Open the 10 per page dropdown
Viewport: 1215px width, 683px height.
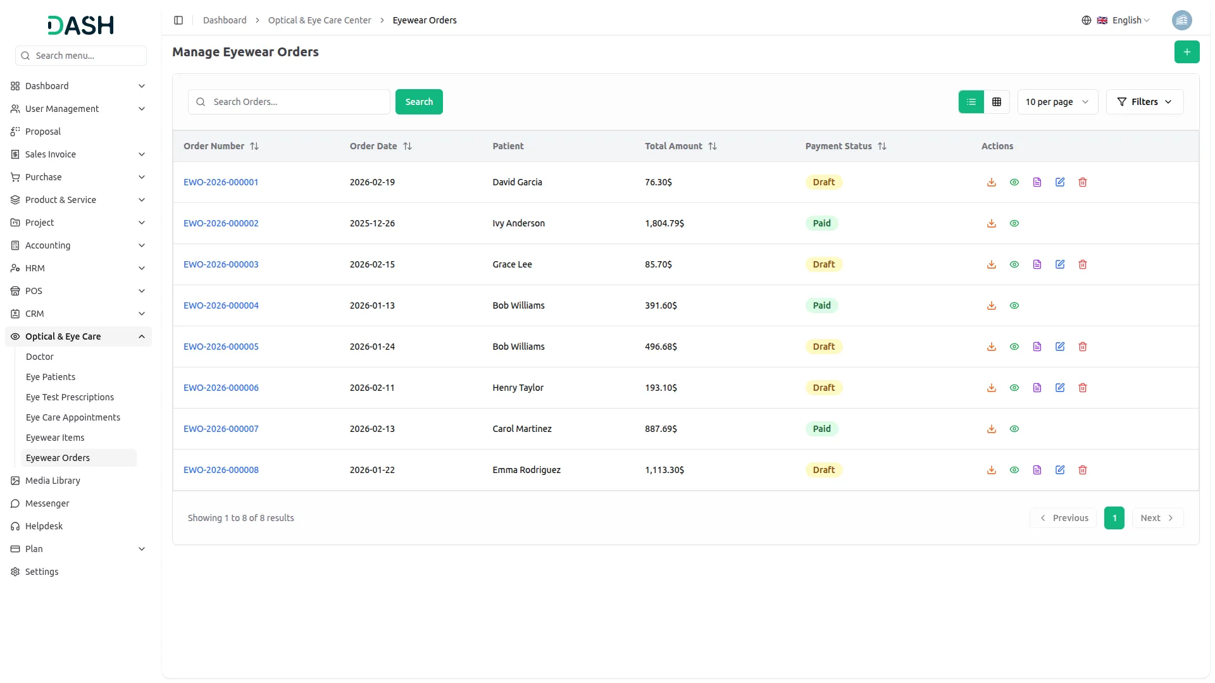click(1057, 102)
